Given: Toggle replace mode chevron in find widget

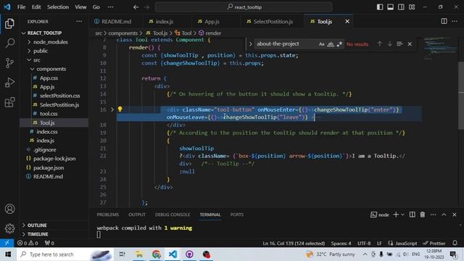Looking at the screenshot, I should [x=250, y=44].
